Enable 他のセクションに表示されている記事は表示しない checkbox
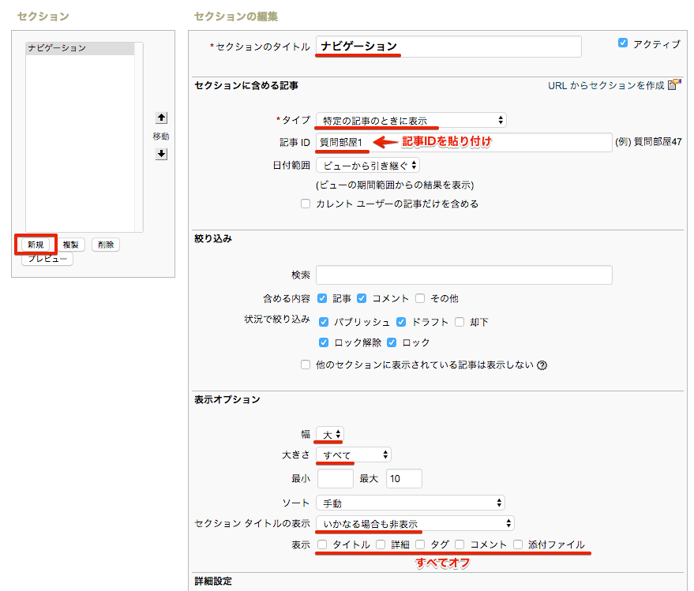The image size is (694, 591). pos(306,365)
